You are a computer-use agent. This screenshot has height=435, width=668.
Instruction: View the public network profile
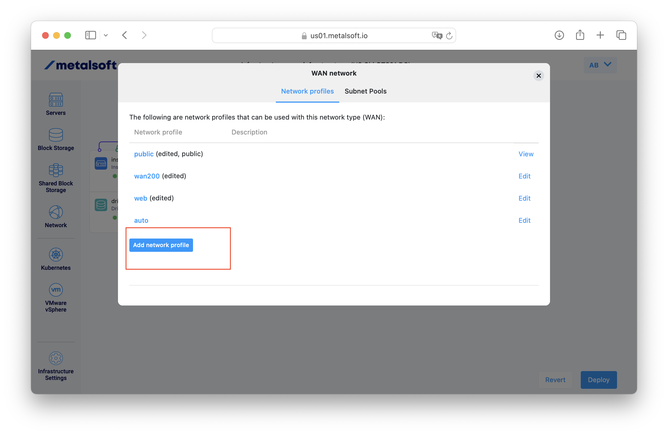526,154
